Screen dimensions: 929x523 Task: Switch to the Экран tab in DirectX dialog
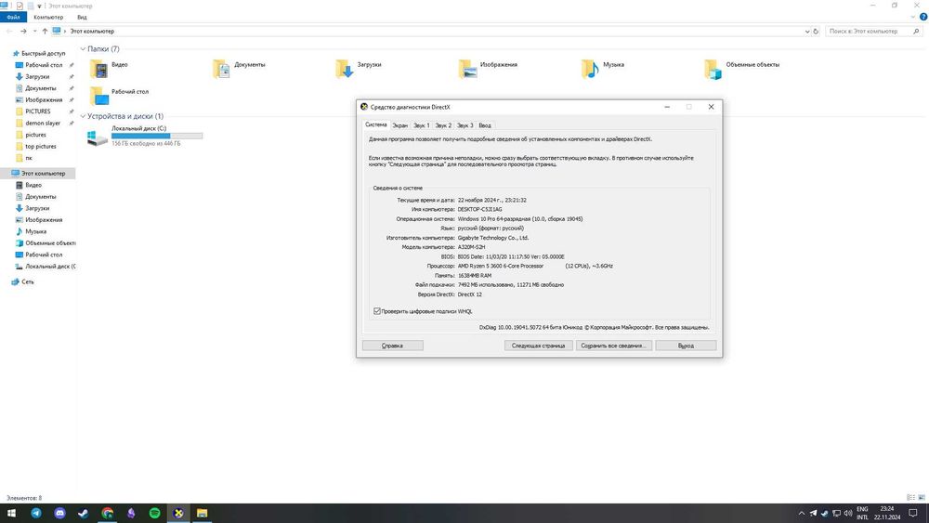399,125
